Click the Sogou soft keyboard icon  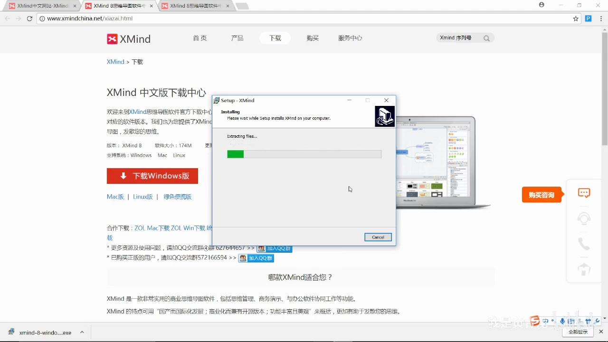pyautogui.click(x=572, y=321)
